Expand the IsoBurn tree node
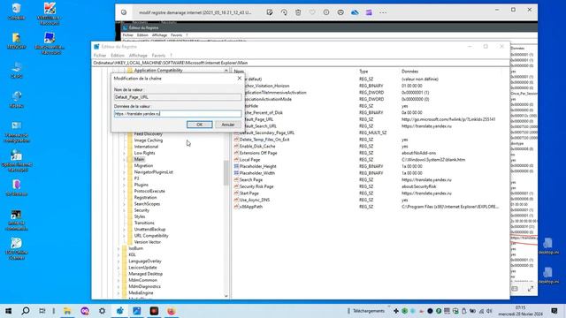This screenshot has height=318, width=566. click(x=119, y=248)
